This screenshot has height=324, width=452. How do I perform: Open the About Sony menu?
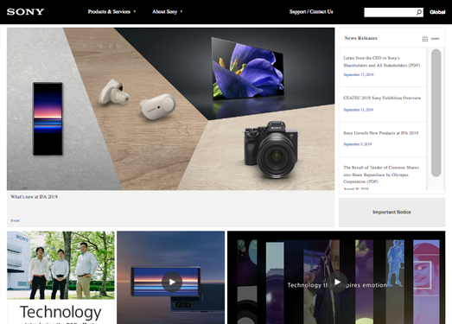164,12
